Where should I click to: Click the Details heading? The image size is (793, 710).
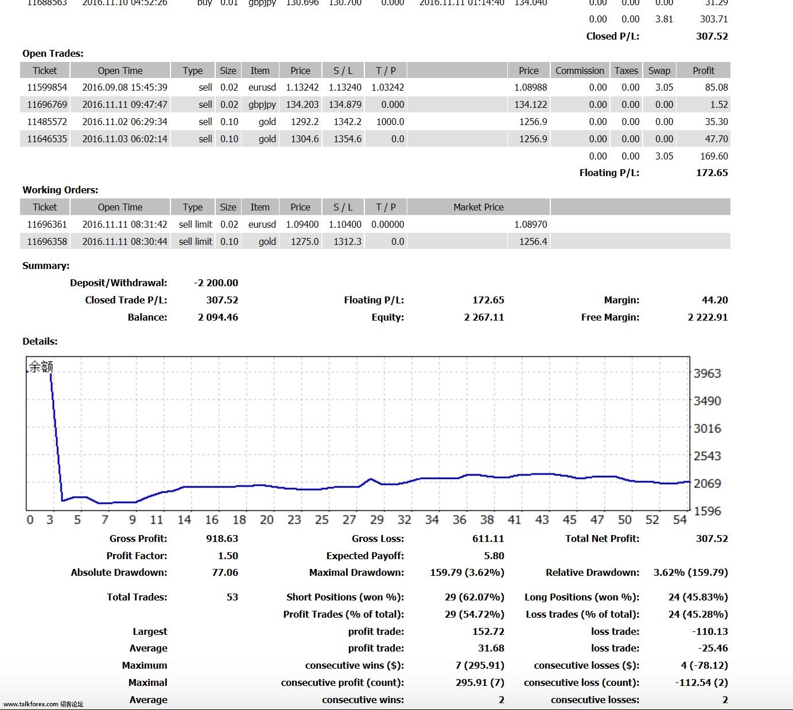click(x=40, y=341)
